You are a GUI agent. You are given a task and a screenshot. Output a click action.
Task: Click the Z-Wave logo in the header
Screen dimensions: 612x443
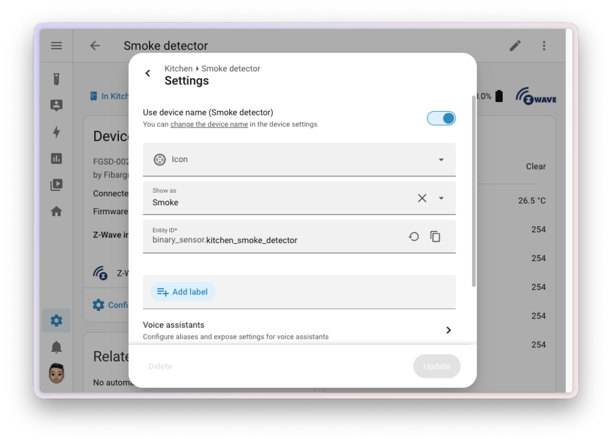click(x=536, y=96)
